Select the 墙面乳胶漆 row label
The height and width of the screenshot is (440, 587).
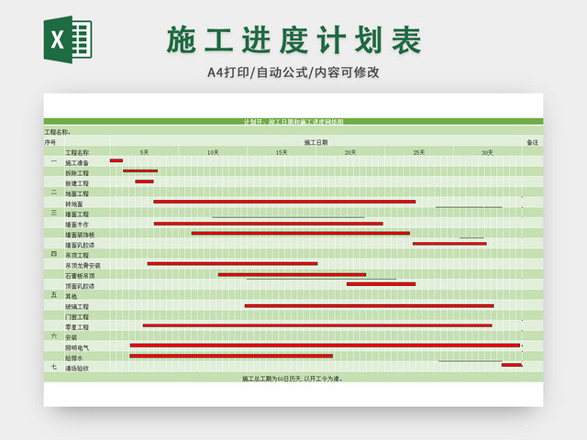tap(80, 245)
